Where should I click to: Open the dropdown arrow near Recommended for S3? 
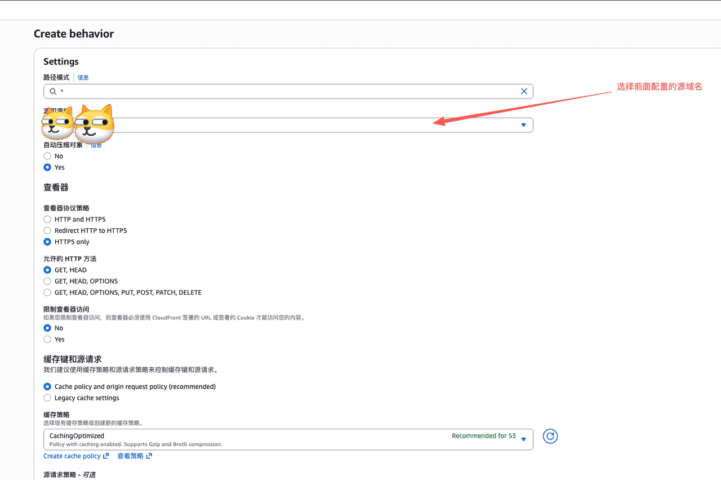coord(523,439)
